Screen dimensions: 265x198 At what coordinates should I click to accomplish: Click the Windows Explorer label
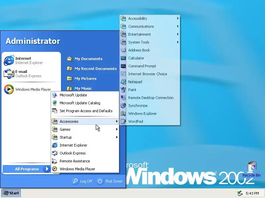(142, 114)
